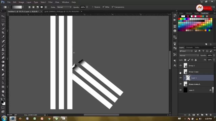The width and height of the screenshot is (216, 121).
Task: Open the layer filter Kind dropdown
Action: point(186,51)
